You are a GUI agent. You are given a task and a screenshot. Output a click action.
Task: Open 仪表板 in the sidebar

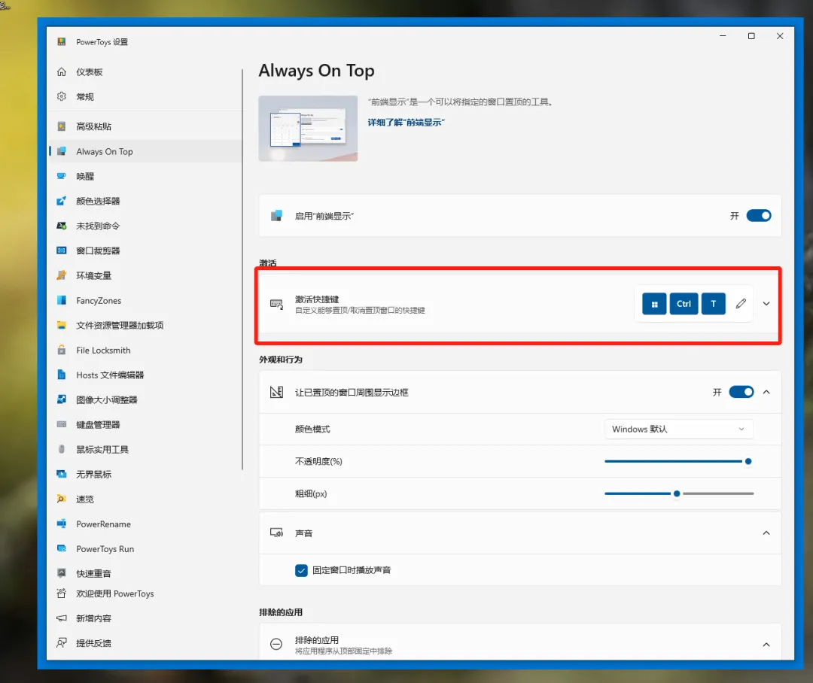click(145, 71)
